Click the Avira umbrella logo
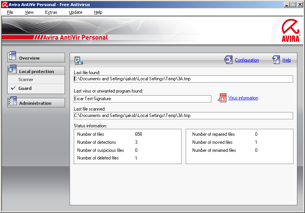Viewport: 305px width, 213px height. pos(291,30)
